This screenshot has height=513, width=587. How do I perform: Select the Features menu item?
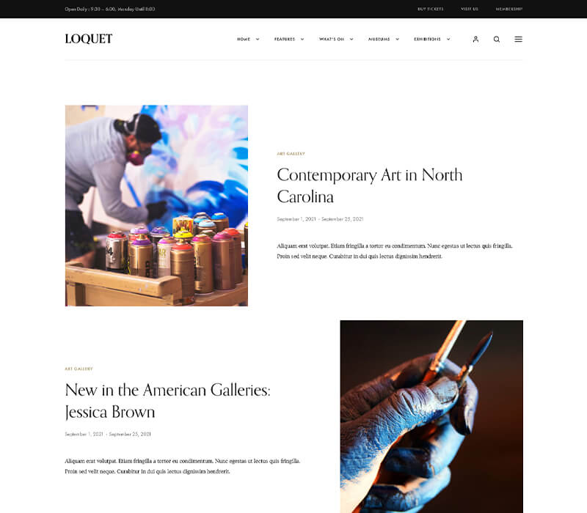[285, 40]
